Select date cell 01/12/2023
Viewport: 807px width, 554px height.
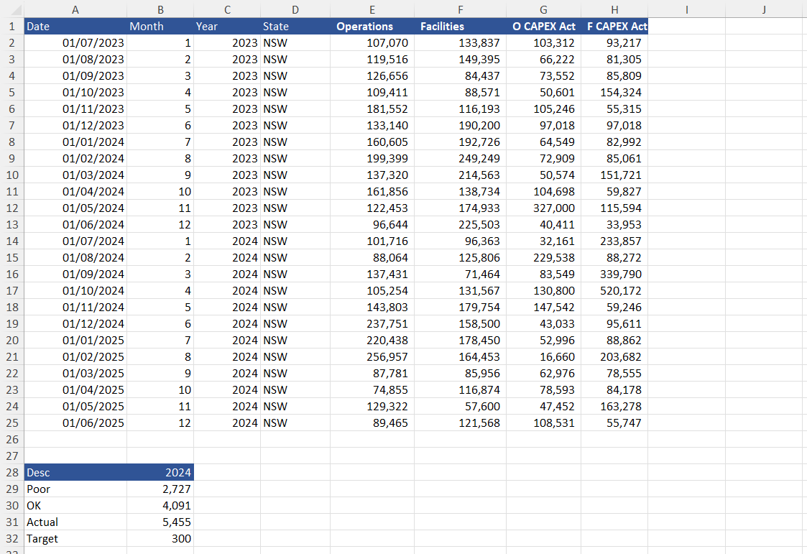(x=75, y=126)
